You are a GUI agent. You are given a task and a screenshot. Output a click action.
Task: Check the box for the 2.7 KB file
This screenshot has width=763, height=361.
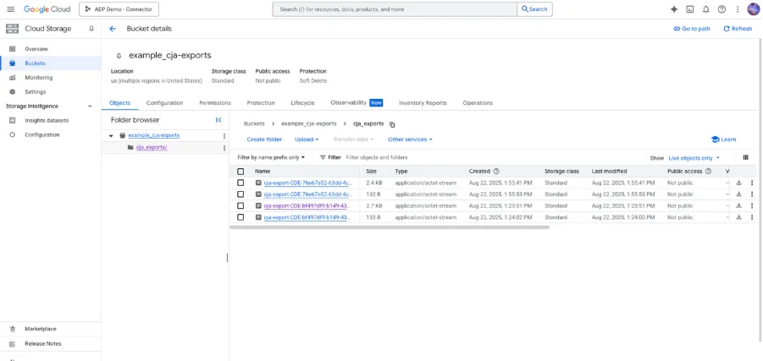(241, 205)
